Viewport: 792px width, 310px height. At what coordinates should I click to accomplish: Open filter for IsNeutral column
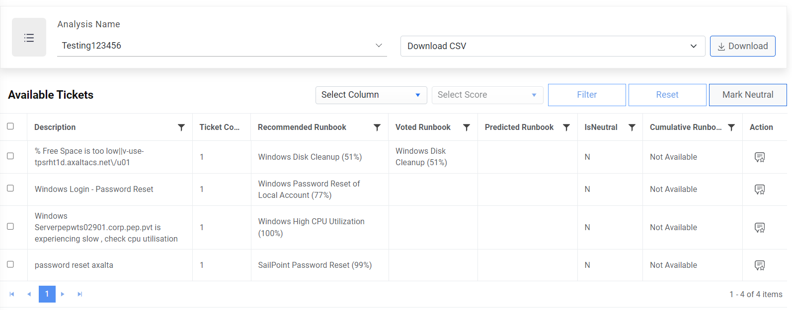(x=632, y=127)
